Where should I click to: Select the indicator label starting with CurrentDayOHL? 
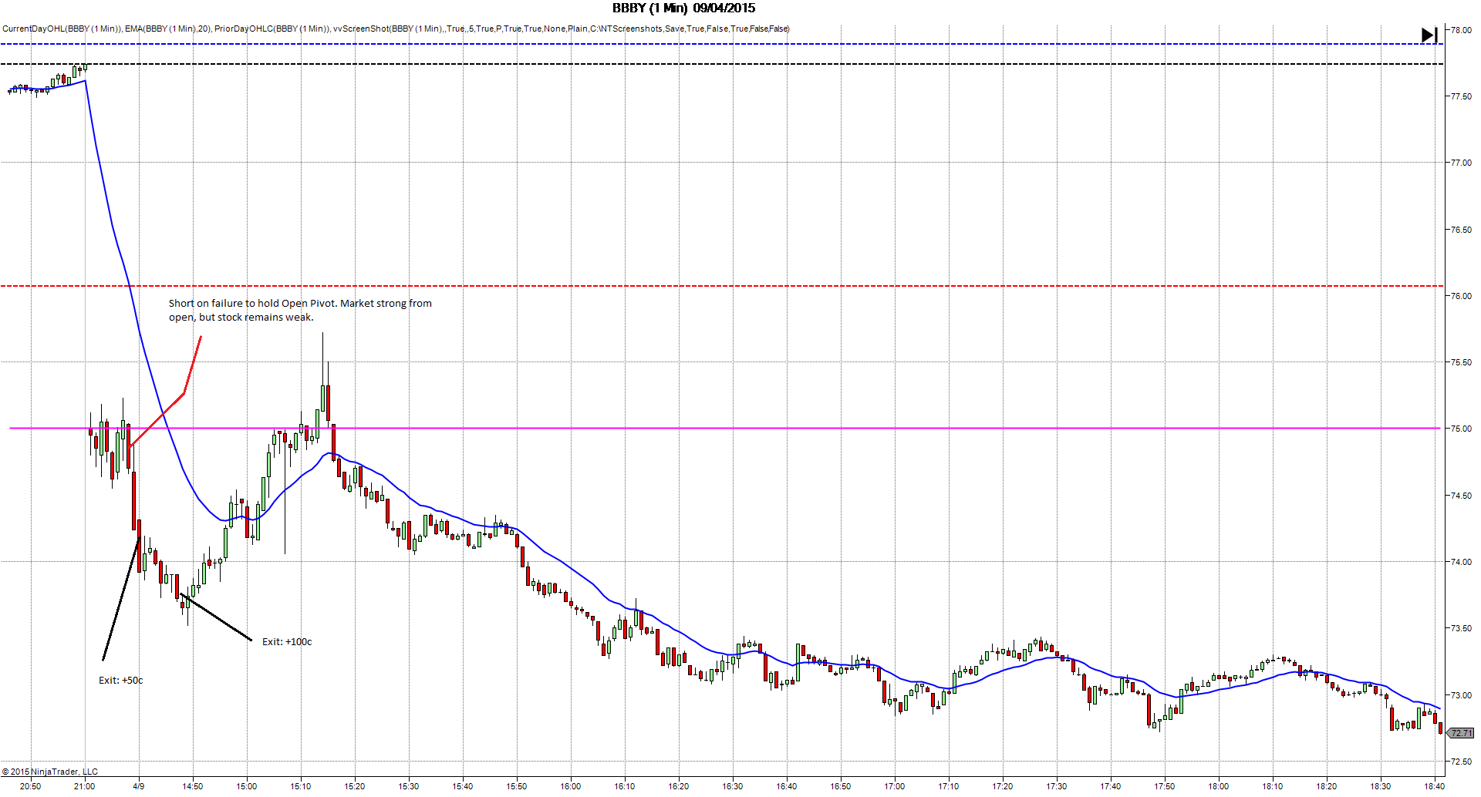pyautogui.click(x=396, y=29)
